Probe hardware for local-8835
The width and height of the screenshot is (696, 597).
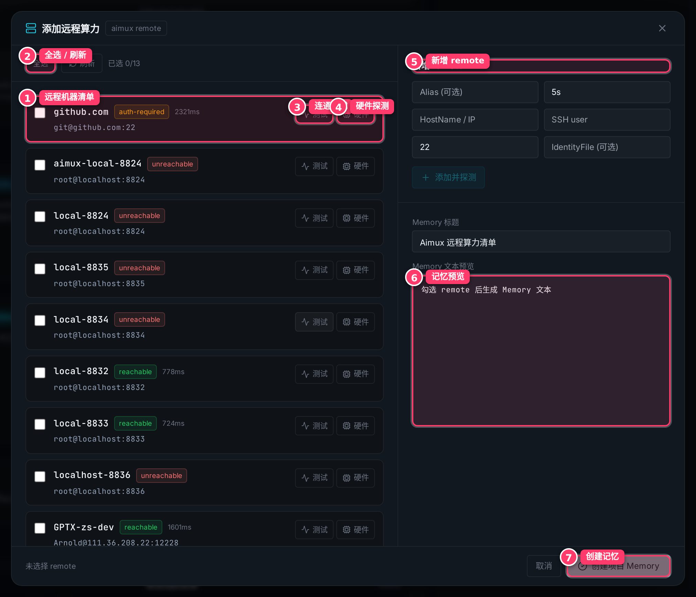point(355,270)
